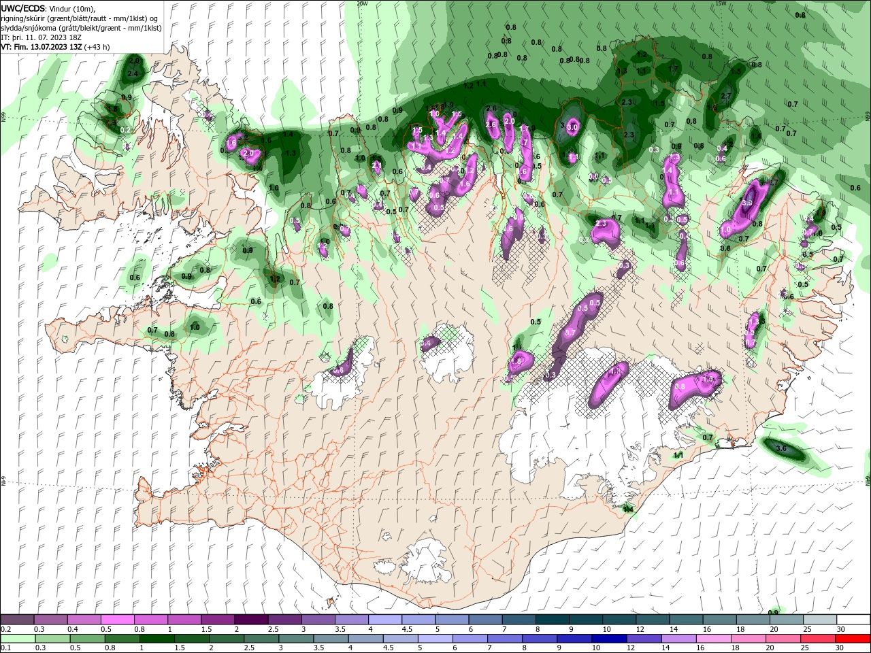
Task: Pick the dark teal 8–9 swatch in top legend
Action: (552, 620)
